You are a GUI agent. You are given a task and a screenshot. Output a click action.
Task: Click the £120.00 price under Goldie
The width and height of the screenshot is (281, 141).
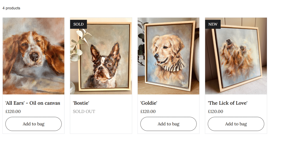tap(148, 111)
